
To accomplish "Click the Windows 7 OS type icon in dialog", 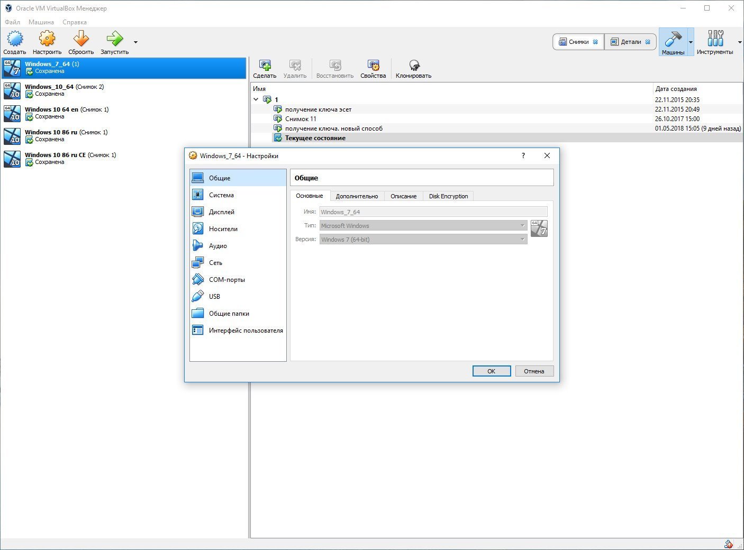I will click(539, 228).
